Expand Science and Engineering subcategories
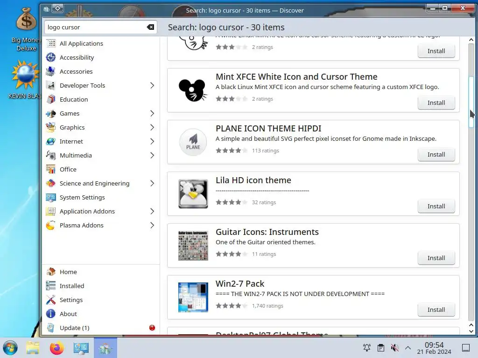 pos(152,184)
